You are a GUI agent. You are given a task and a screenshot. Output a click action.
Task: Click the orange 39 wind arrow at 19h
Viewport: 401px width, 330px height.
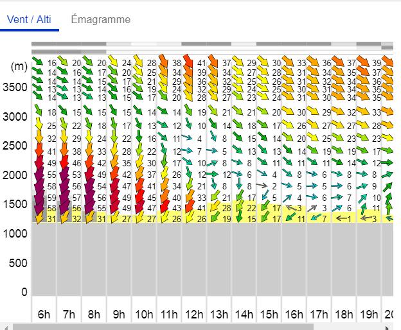[363, 62]
